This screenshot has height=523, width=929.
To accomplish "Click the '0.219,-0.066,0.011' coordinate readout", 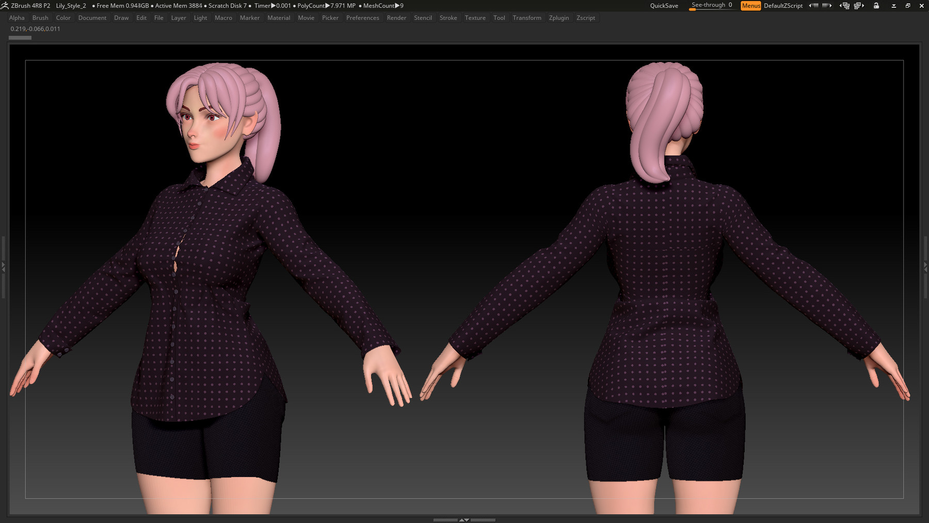I will pos(35,29).
